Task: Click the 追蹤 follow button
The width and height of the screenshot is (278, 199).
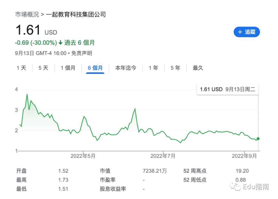Action: click(247, 32)
